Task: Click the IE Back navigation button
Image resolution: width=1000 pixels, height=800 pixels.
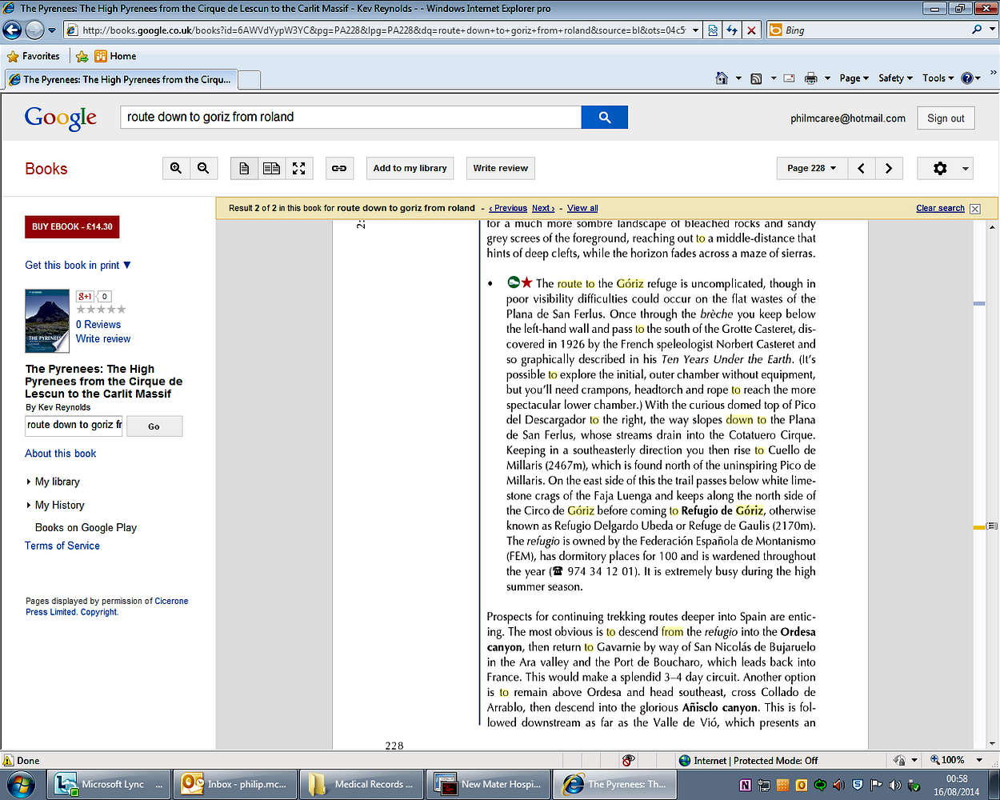Action: click(12, 30)
